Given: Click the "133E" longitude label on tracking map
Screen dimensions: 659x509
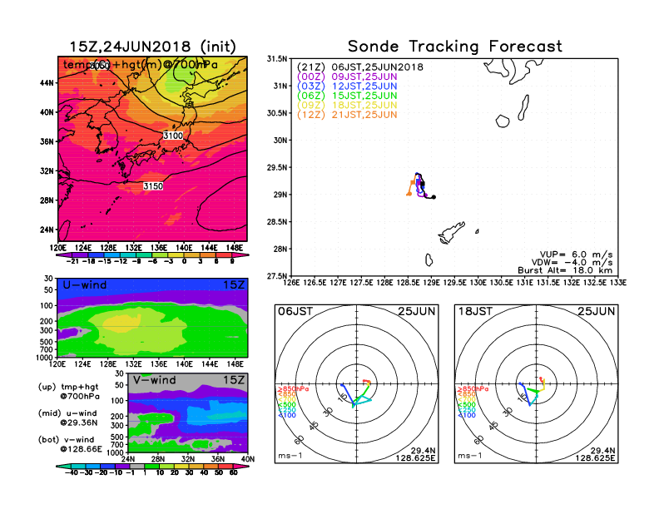Looking at the screenshot, I should coord(618,283).
